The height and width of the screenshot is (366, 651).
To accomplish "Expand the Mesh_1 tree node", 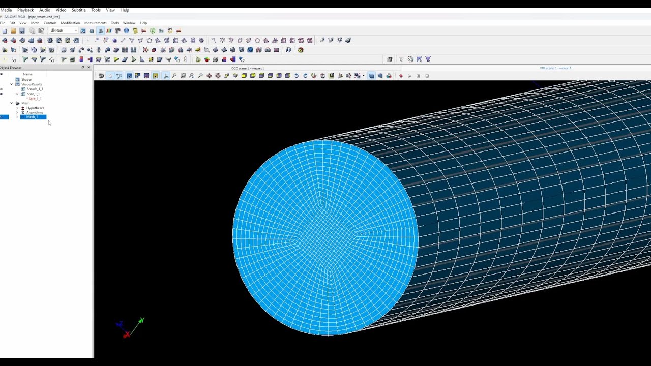I will click(x=17, y=117).
